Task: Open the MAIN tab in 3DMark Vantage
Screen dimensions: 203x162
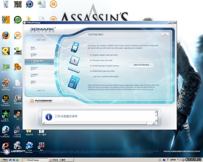Action: click(x=39, y=48)
